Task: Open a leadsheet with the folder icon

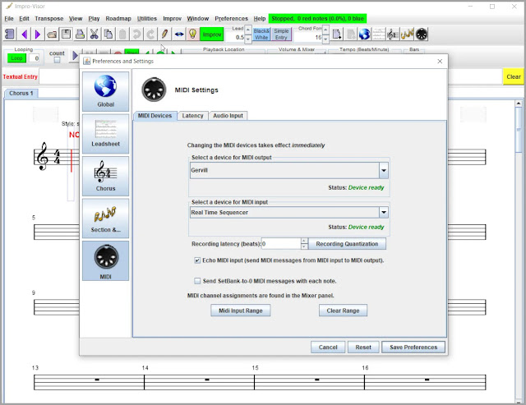Action: (x=52, y=35)
